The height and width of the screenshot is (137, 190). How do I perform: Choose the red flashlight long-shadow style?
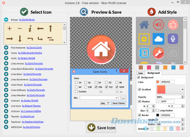click(x=159, y=53)
